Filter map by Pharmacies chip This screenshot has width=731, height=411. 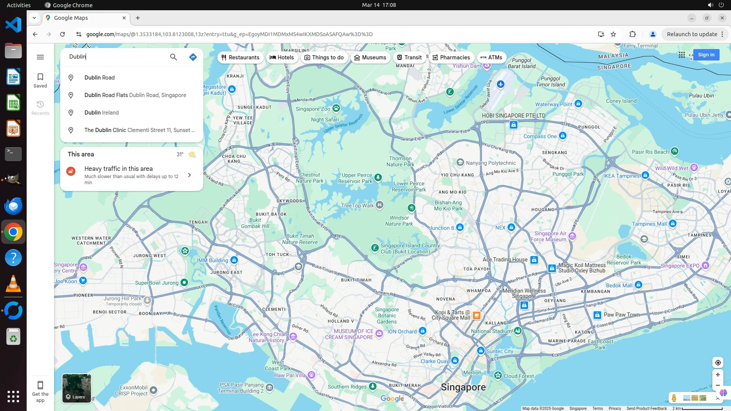pyautogui.click(x=451, y=57)
